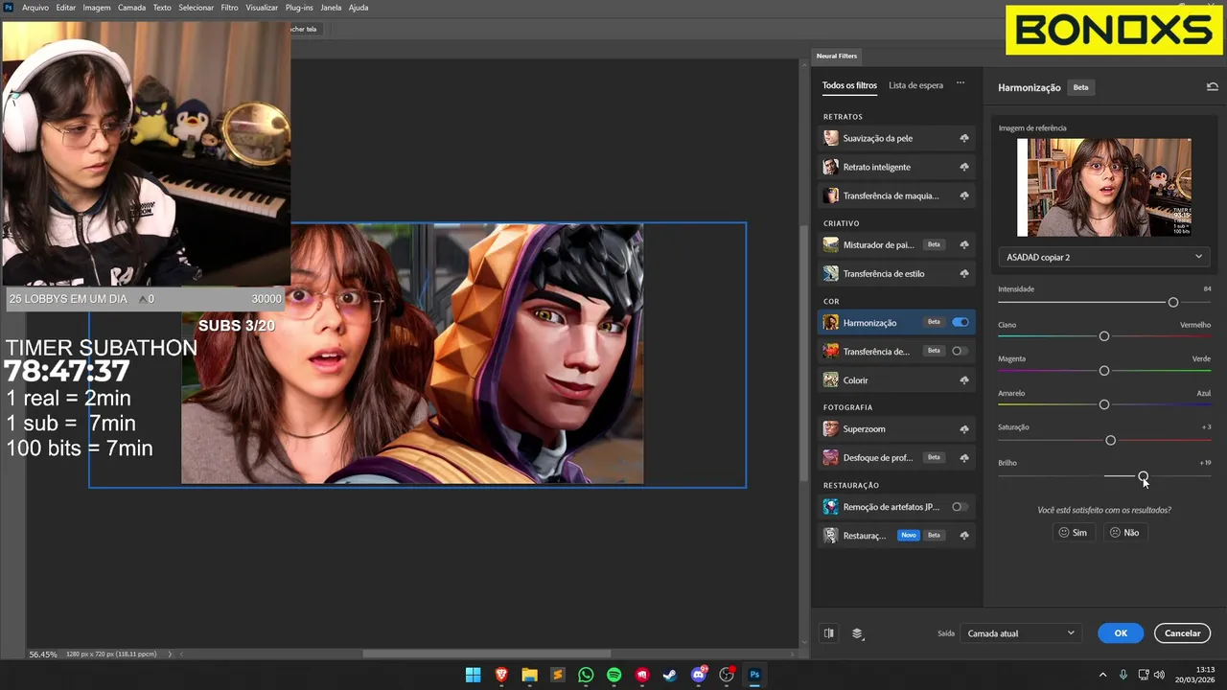This screenshot has height=690, width=1227.
Task: Open File Explorer from the taskbar
Action: tap(529, 675)
